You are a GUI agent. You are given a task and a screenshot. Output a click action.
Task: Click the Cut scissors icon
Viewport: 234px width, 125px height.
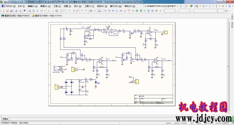point(49,11)
